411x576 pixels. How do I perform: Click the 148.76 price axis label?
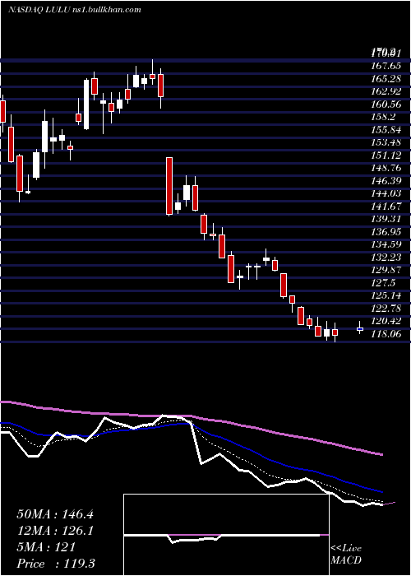[x=386, y=168]
